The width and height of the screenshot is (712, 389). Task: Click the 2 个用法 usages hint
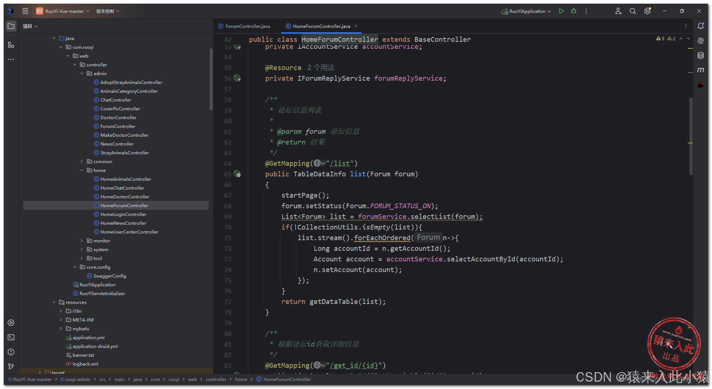pos(321,67)
